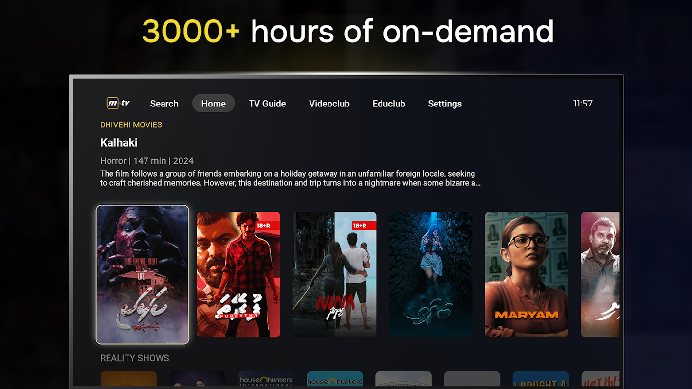
Task: Select the Kalhaki horror movie poster
Action: click(x=143, y=275)
